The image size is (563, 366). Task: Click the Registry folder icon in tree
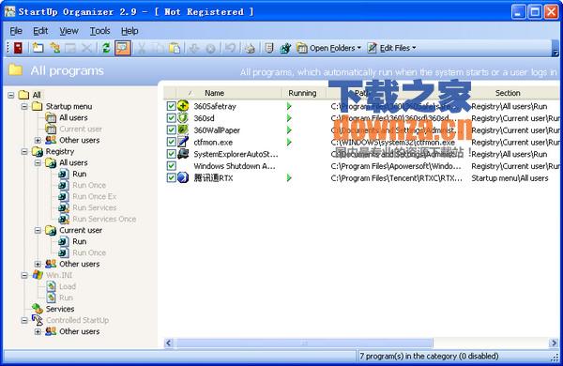pos(38,152)
